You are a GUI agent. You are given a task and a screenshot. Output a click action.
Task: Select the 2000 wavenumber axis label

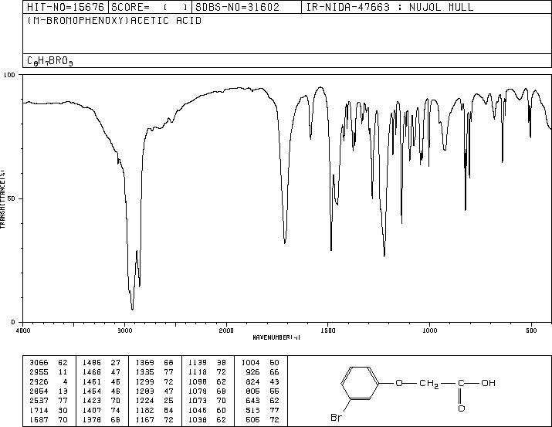pyautogui.click(x=226, y=330)
